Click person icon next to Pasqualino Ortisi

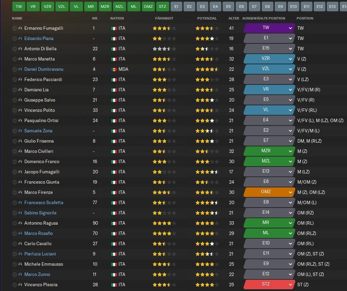tap(20, 121)
